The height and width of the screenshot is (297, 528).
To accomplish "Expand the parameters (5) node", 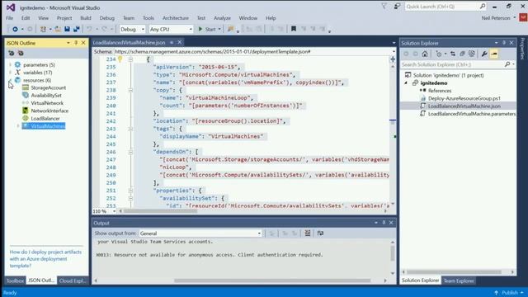I will tap(10, 64).
